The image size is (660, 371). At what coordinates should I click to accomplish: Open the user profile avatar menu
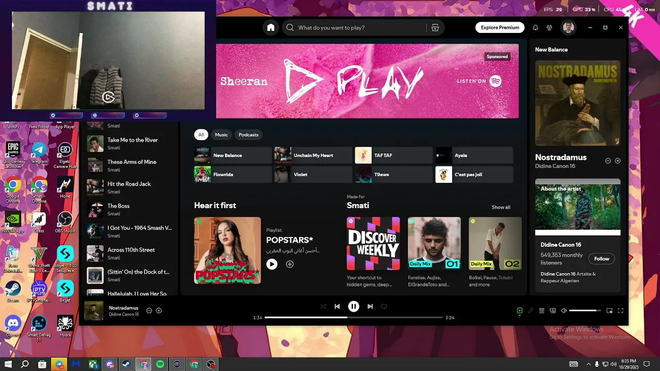[x=568, y=28]
